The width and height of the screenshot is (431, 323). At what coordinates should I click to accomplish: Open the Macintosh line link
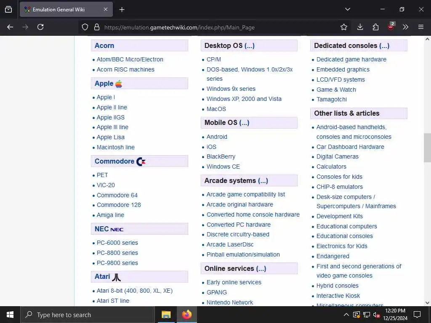click(x=116, y=147)
